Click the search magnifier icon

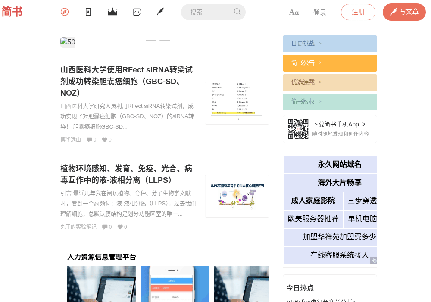[x=237, y=12]
